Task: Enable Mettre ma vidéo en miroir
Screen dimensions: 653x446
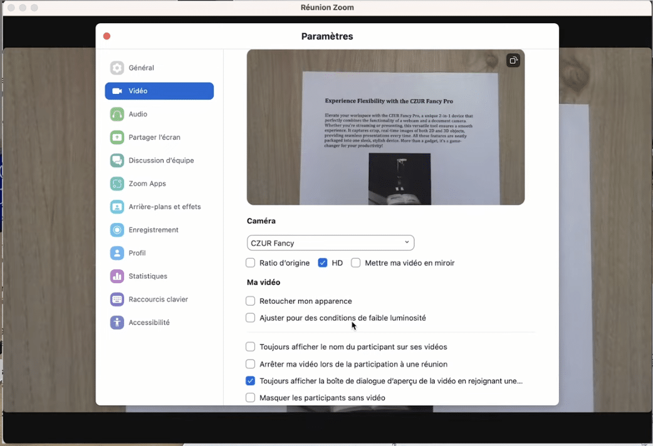Action: tap(356, 263)
